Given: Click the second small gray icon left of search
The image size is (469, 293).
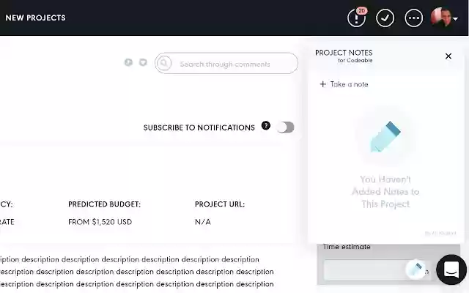Looking at the screenshot, I should pos(143,62).
